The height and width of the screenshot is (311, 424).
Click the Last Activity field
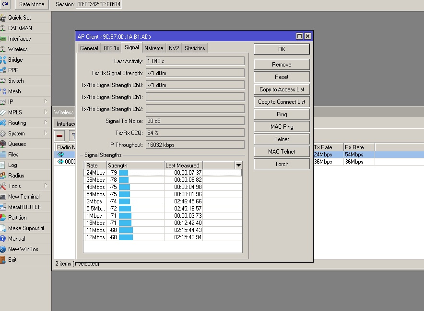coord(195,61)
